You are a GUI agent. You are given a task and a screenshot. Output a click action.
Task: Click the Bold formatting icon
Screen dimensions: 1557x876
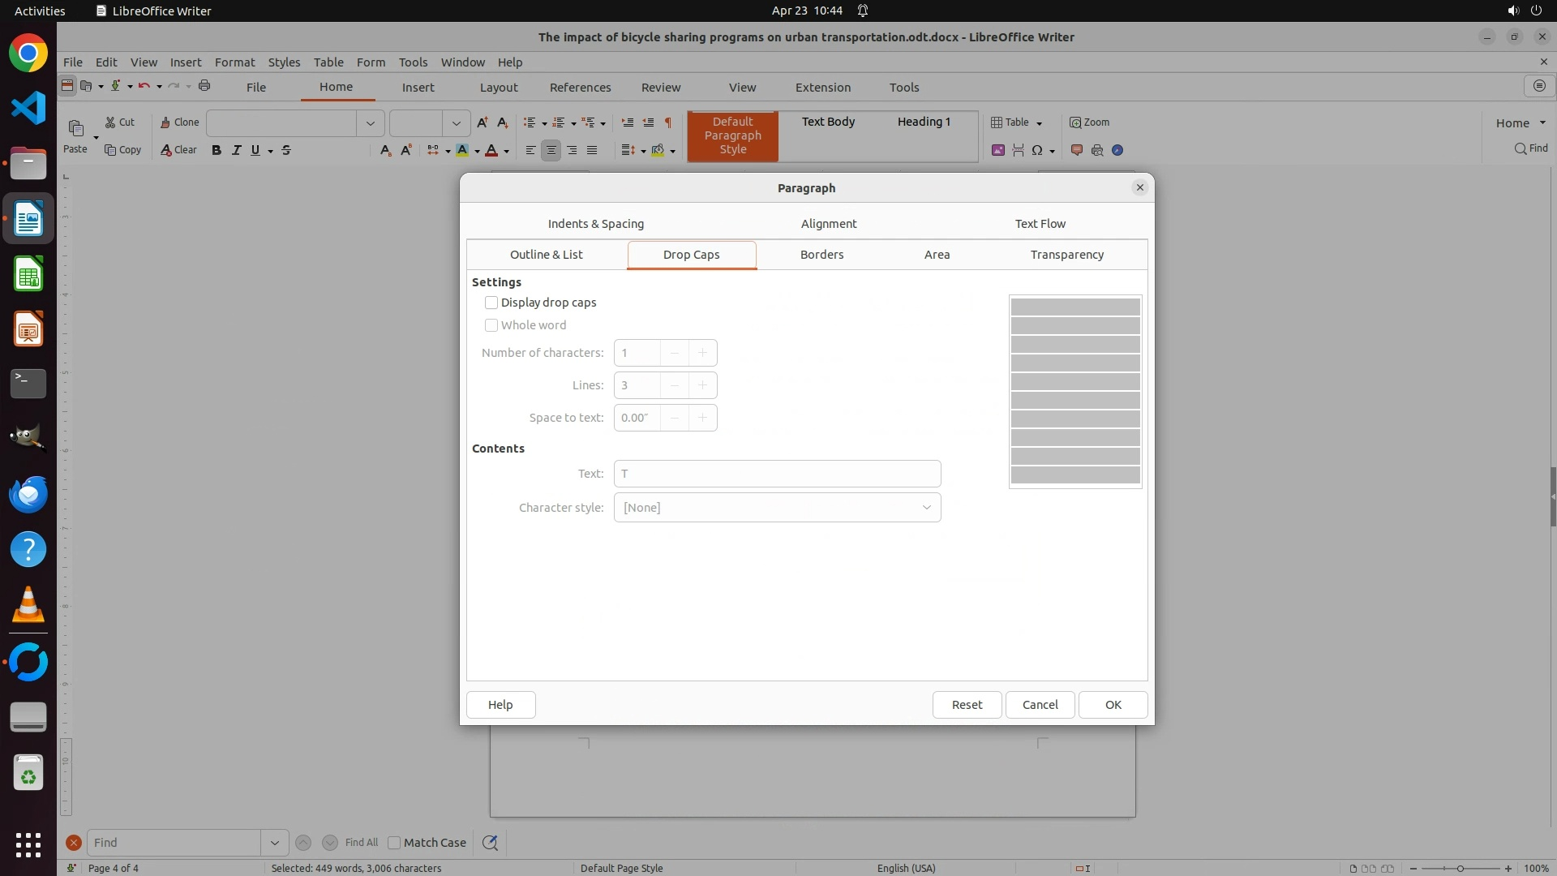(x=216, y=150)
